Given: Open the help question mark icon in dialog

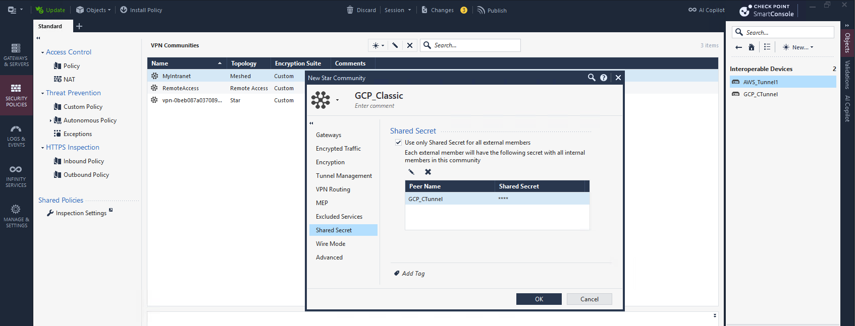Looking at the screenshot, I should [604, 78].
